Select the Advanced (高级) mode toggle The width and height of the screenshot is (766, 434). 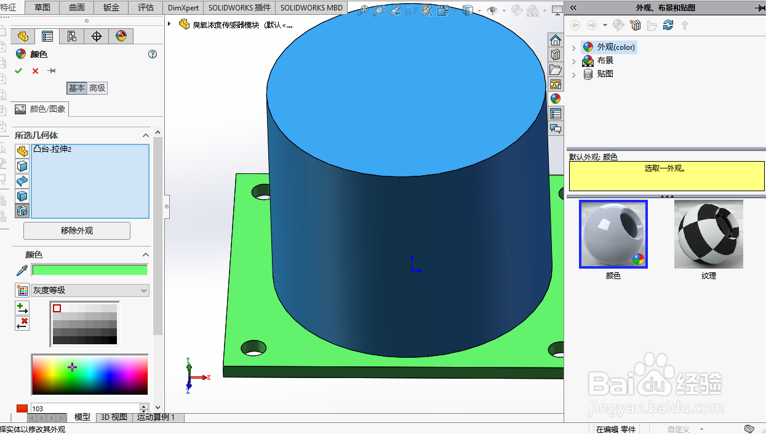point(97,89)
